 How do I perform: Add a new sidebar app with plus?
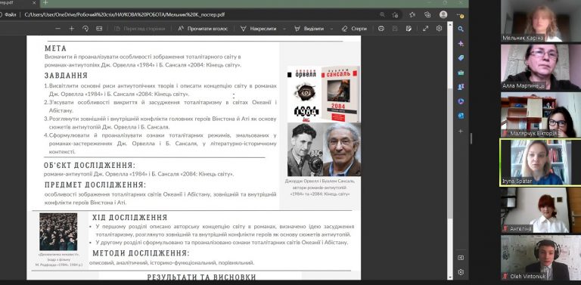click(x=461, y=131)
